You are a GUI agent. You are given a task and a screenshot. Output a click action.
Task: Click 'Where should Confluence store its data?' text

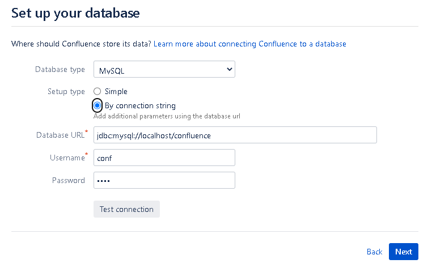[x=81, y=44]
